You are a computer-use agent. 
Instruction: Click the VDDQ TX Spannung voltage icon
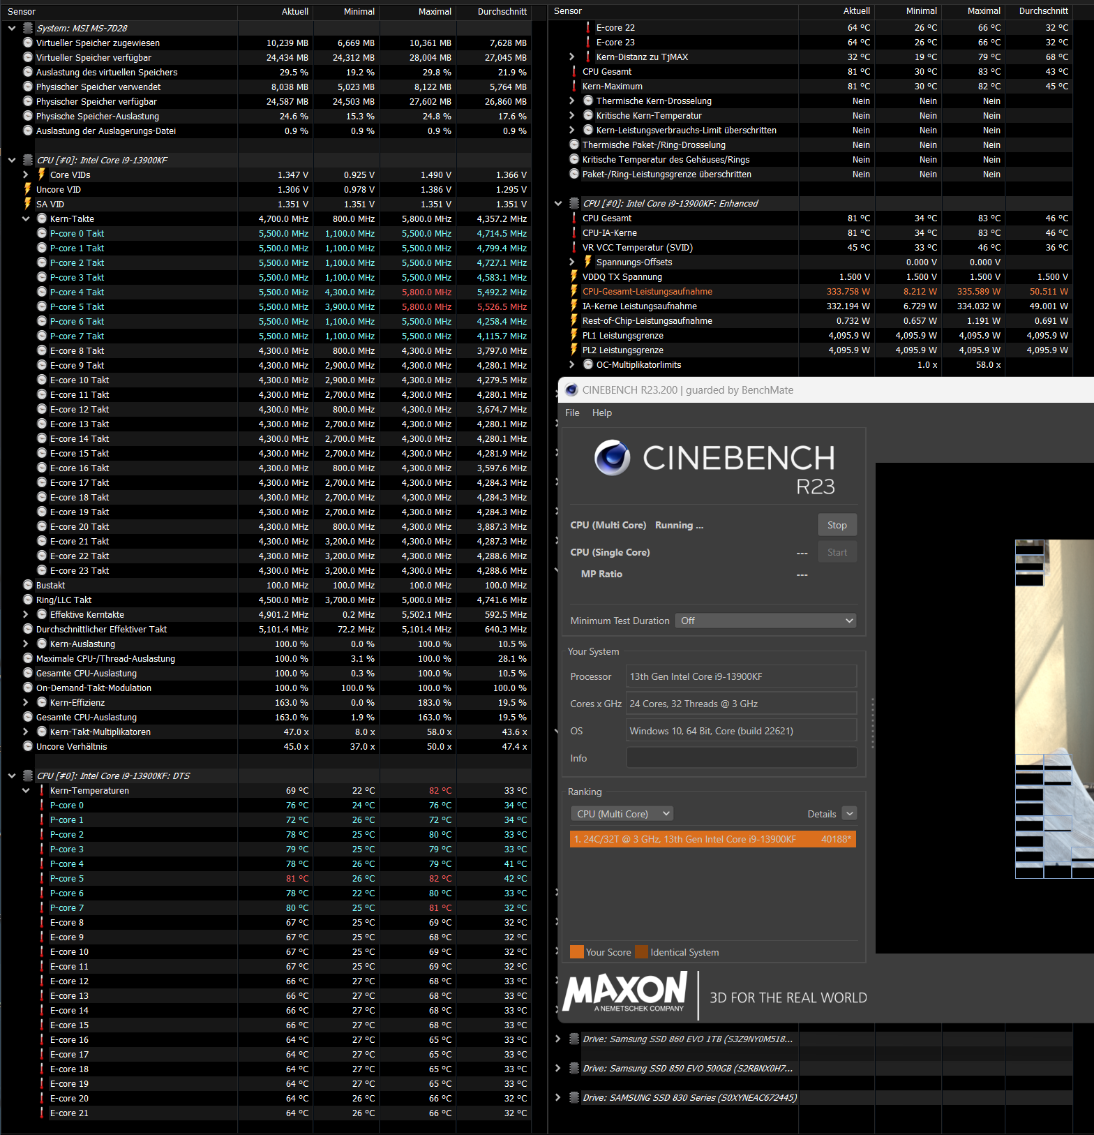574,276
